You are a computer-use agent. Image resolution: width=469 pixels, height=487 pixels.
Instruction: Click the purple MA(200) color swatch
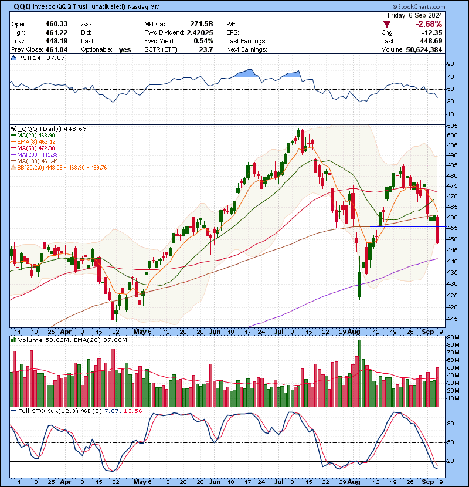[13, 153]
